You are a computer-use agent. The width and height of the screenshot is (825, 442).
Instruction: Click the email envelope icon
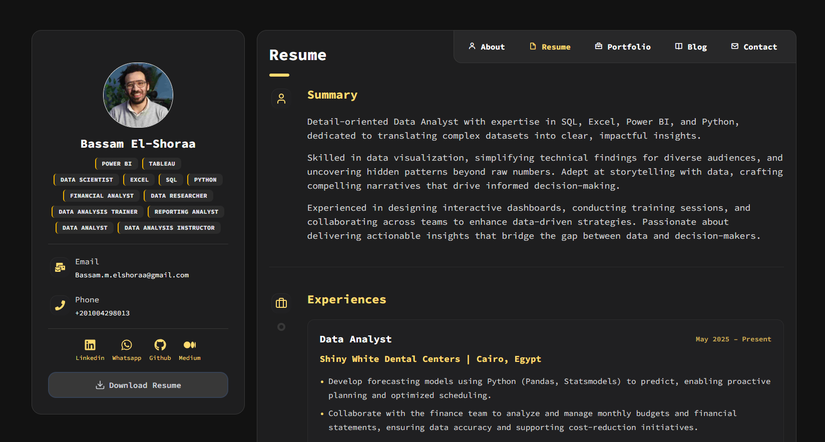tap(60, 267)
